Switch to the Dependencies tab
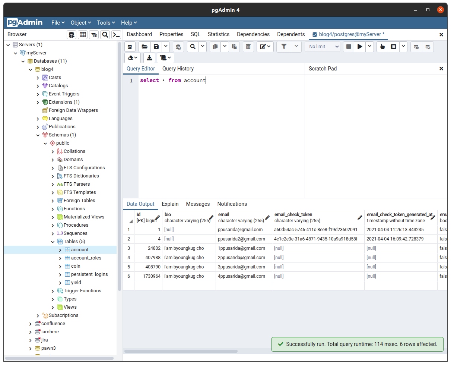 (253, 34)
